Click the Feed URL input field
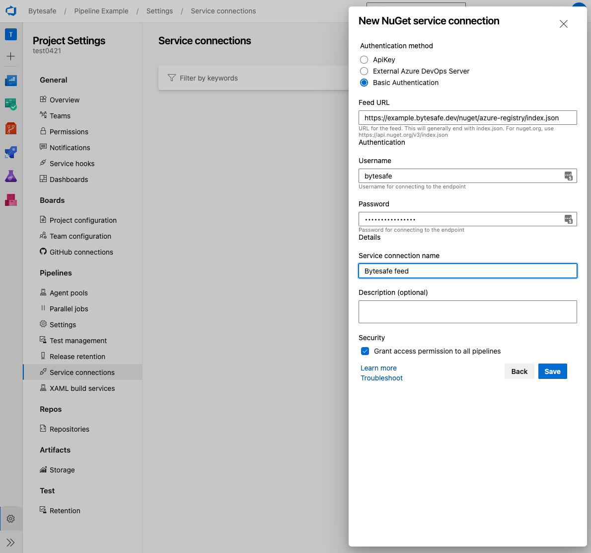This screenshot has width=591, height=553. tap(468, 117)
